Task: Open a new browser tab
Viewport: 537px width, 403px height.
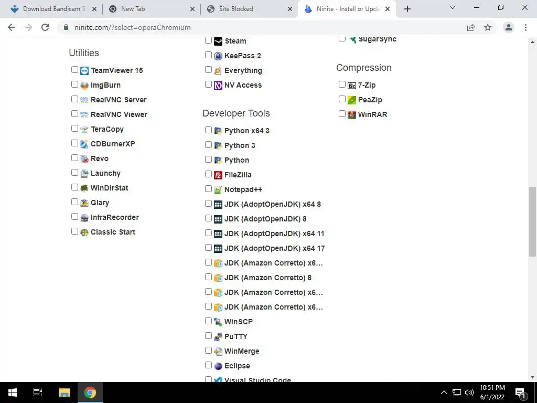Action: [x=407, y=9]
